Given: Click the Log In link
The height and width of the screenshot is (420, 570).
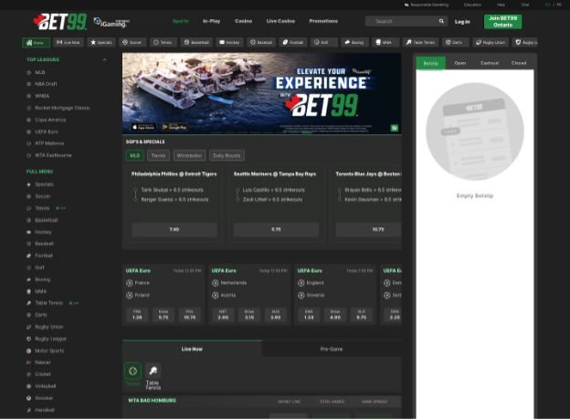Looking at the screenshot, I should pos(462,21).
